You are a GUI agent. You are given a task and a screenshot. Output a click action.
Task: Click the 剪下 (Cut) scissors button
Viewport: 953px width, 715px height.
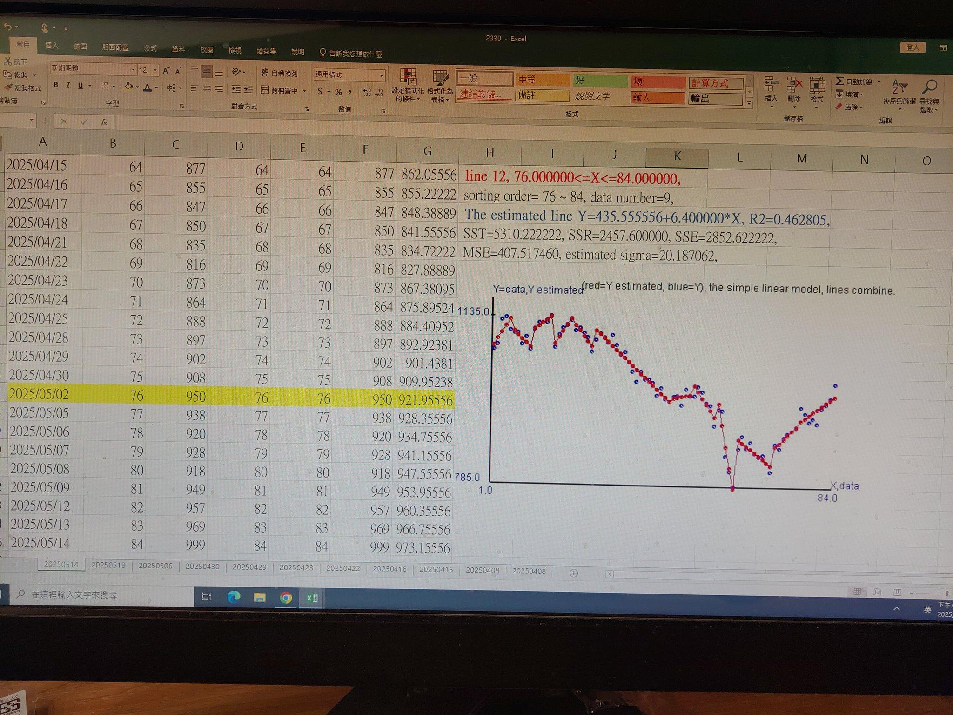click(15, 61)
